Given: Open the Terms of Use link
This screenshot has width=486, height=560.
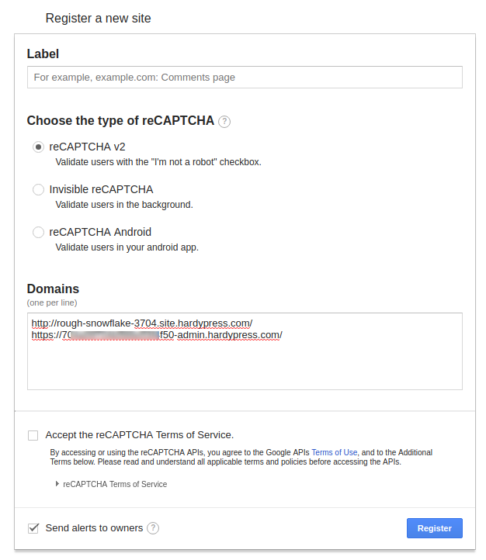Looking at the screenshot, I should [x=334, y=452].
